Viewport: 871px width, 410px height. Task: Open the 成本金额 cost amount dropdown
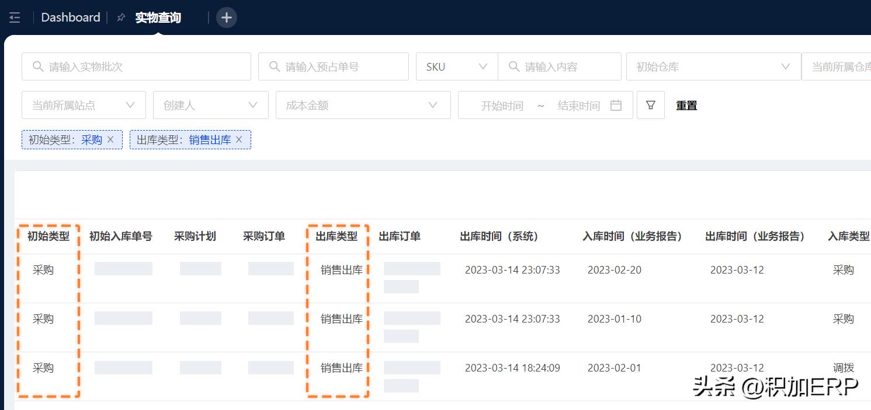coord(363,105)
